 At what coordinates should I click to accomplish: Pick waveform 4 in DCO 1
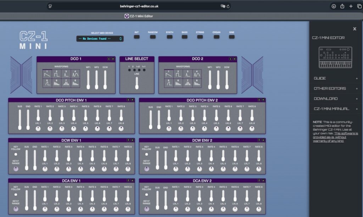click(x=75, y=74)
